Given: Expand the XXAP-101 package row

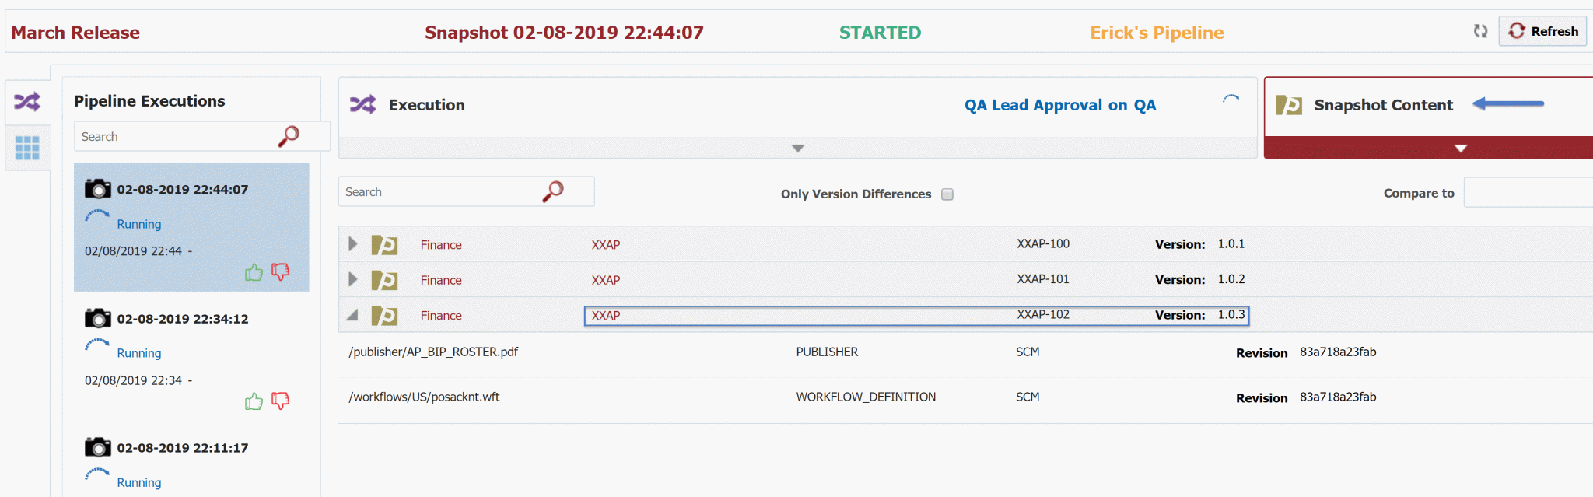Looking at the screenshot, I should [353, 279].
